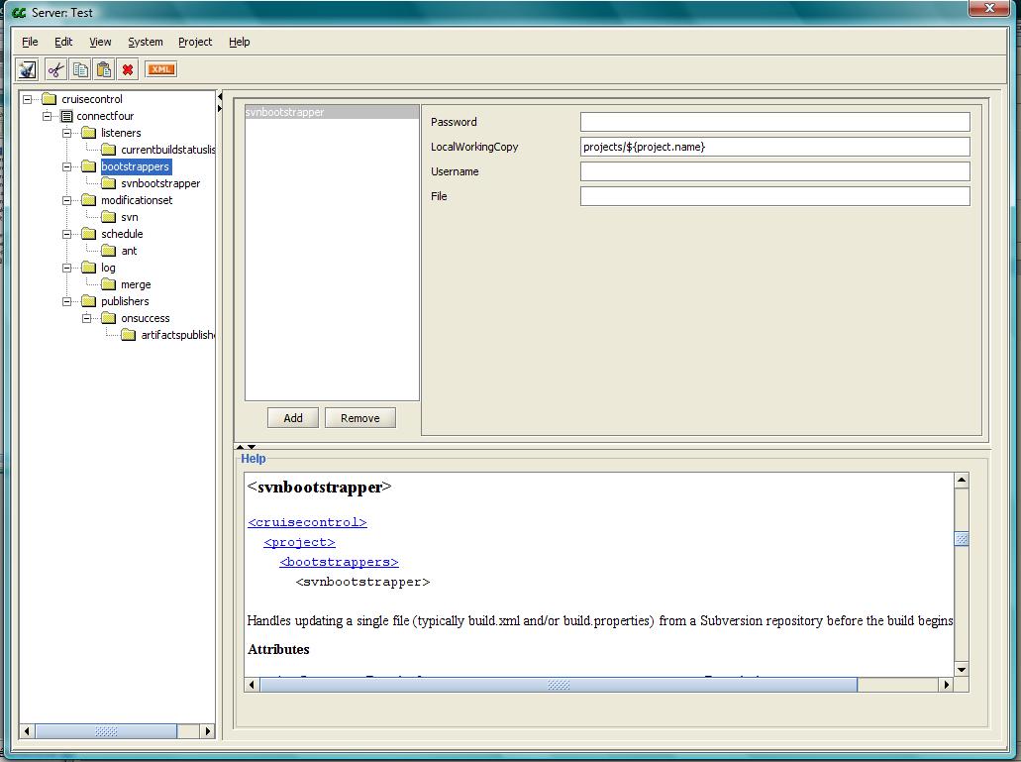Follow the <bootstrappers> help link

tap(339, 562)
